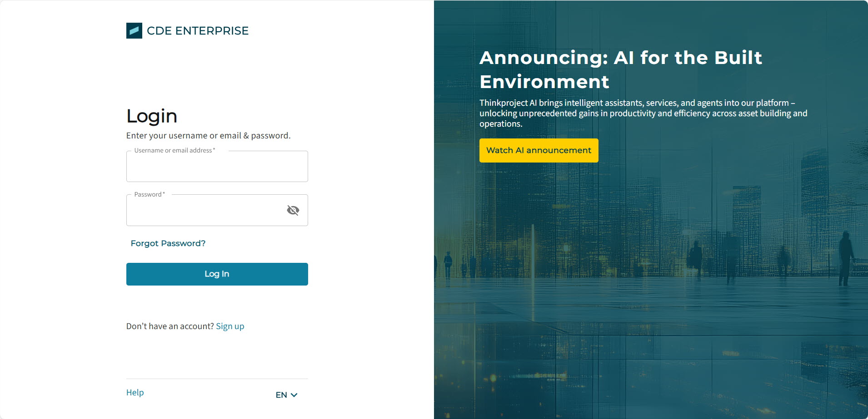868x419 pixels.
Task: Click the 'Enter your username or email' instruction text
Action: point(208,136)
